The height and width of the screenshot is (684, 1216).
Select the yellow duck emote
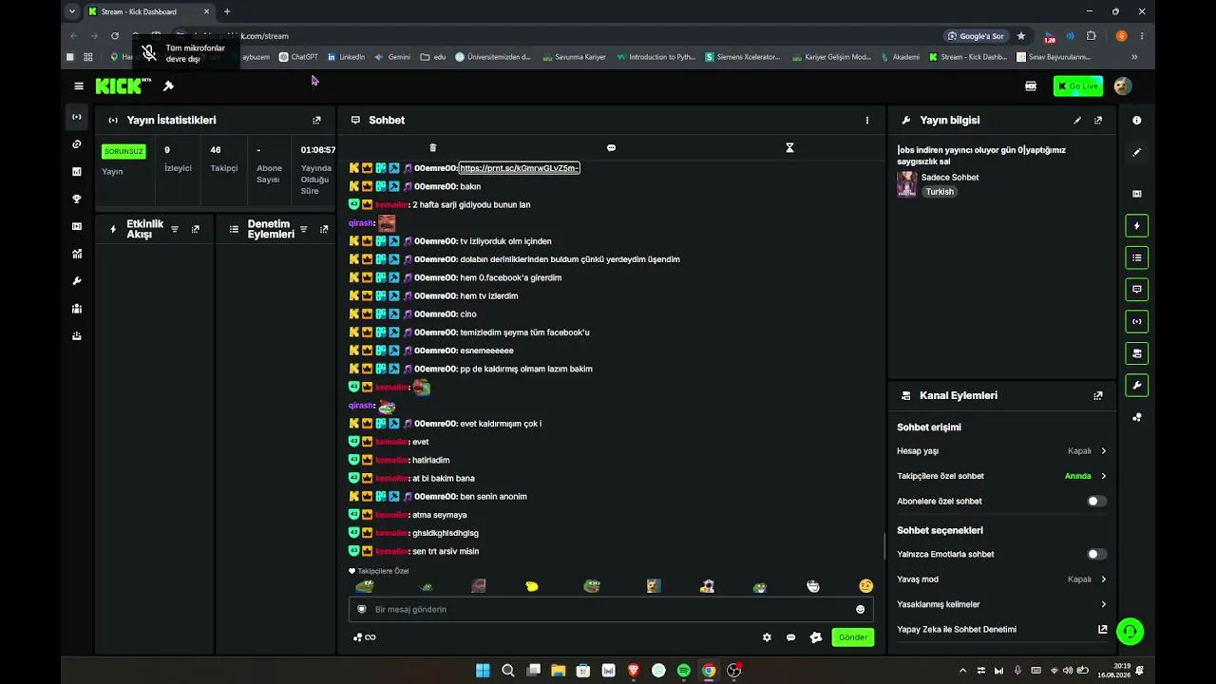point(532,586)
